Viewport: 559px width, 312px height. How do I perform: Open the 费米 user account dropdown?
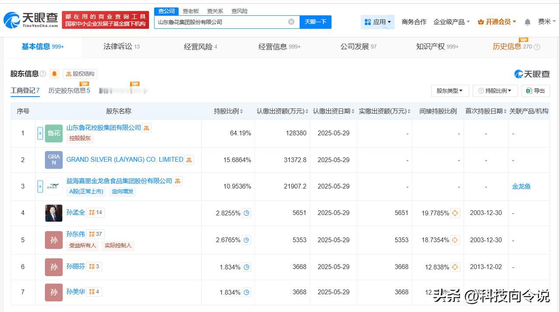(547, 22)
